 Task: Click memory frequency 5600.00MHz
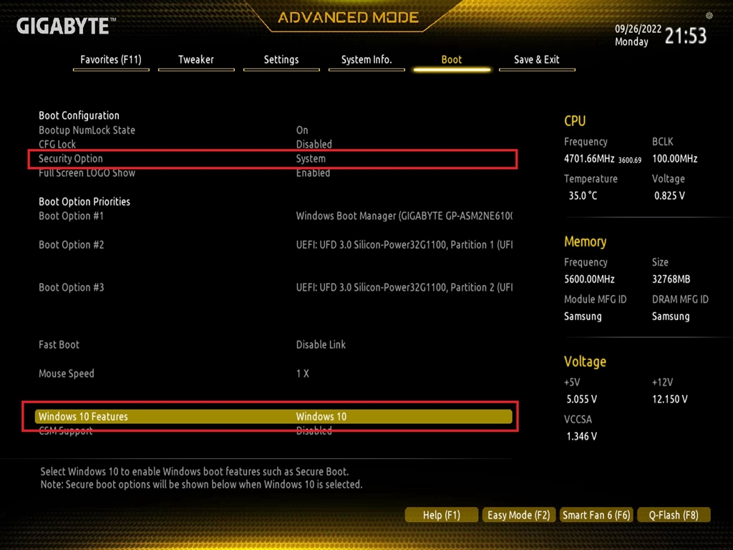[x=589, y=279]
